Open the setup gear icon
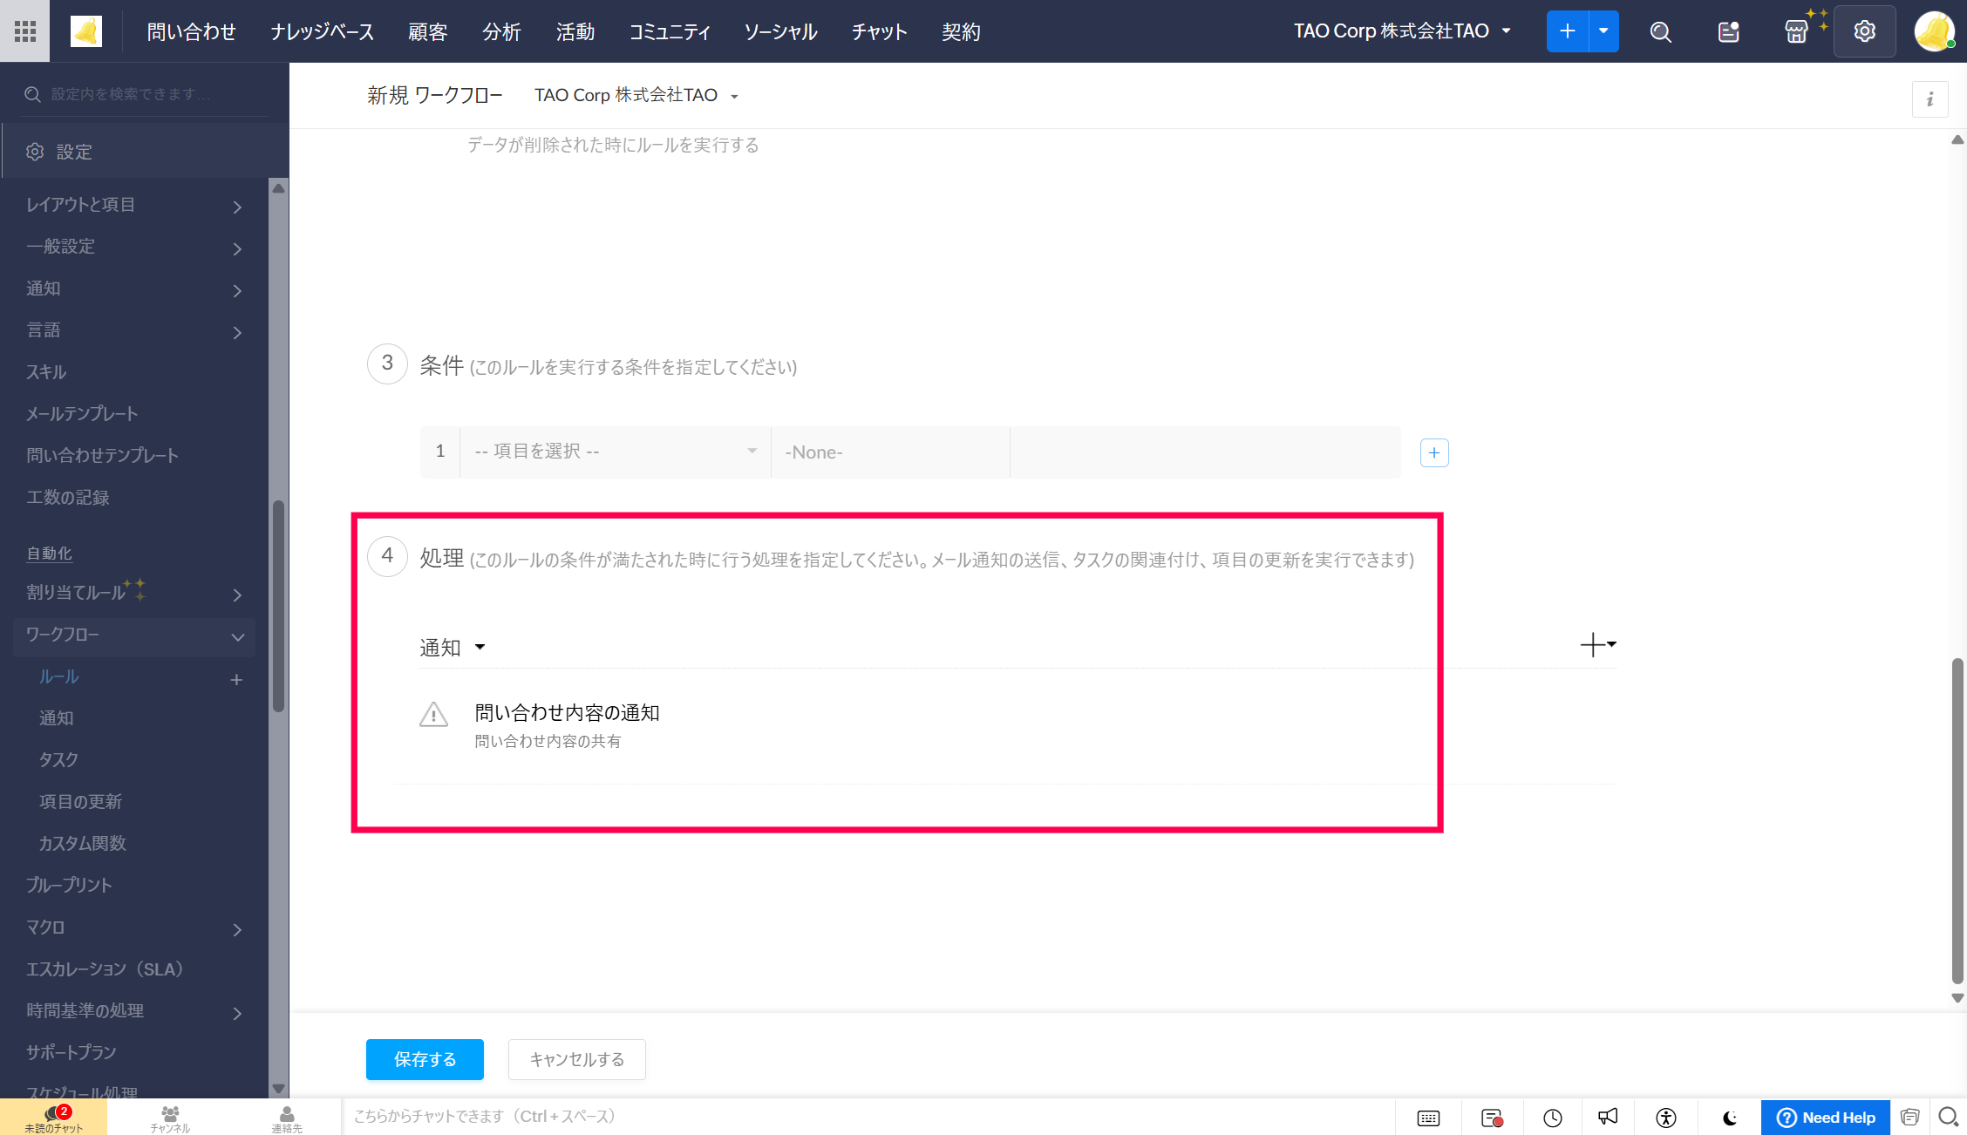1967x1135 pixels. pyautogui.click(x=1864, y=32)
